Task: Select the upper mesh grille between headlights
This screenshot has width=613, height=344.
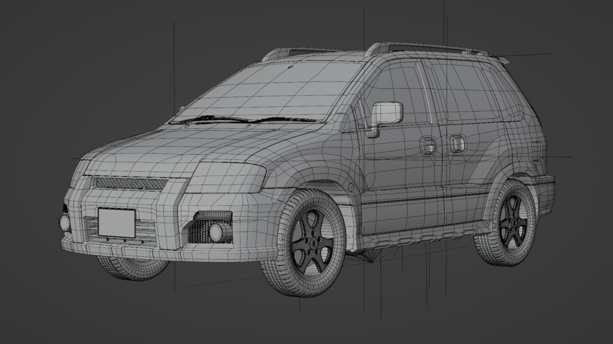Action: click(x=129, y=183)
